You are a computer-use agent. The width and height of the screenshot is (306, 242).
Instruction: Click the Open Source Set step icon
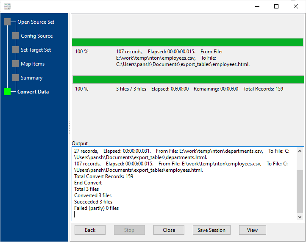pyautogui.click(x=7, y=22)
